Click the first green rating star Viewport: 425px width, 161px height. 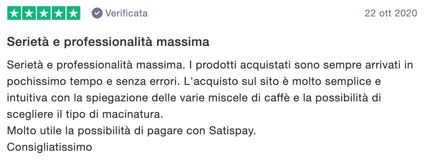(14, 13)
